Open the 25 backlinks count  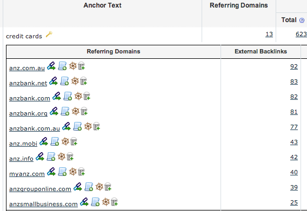point(294,202)
